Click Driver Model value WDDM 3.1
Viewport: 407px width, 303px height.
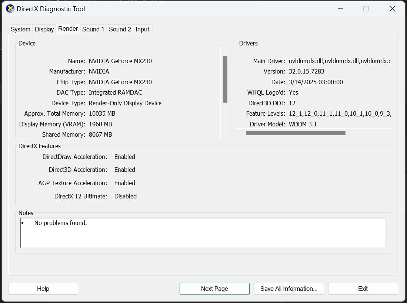(303, 124)
